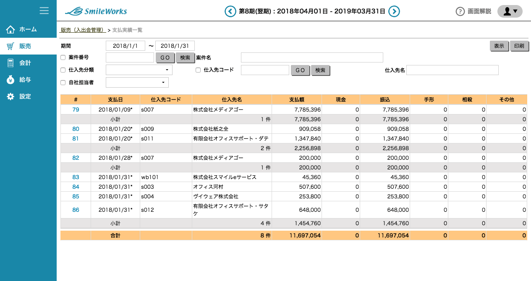This screenshot has height=281, width=531.
Task: Open payment record 86
Action: click(76, 210)
